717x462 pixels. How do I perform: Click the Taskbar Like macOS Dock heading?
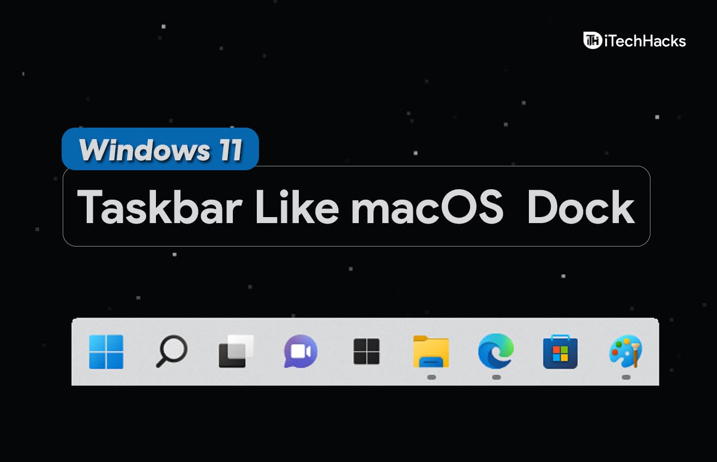(x=358, y=206)
